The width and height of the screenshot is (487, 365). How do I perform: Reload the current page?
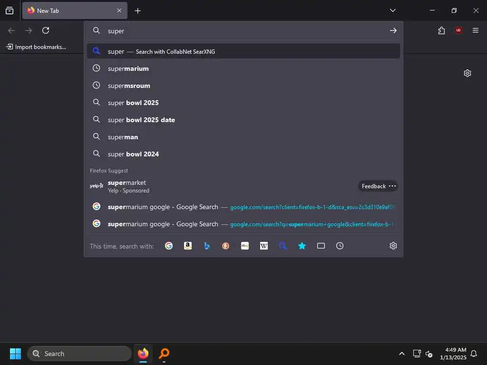(x=46, y=30)
